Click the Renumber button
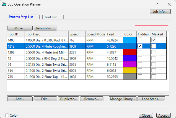The image size is (176, 118). (45, 28)
